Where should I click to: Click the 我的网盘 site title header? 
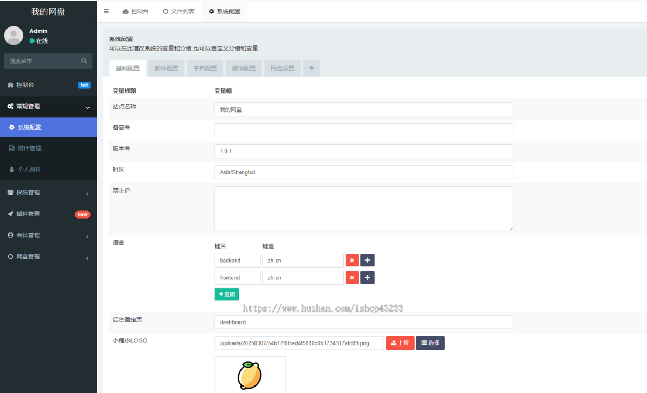coord(48,11)
